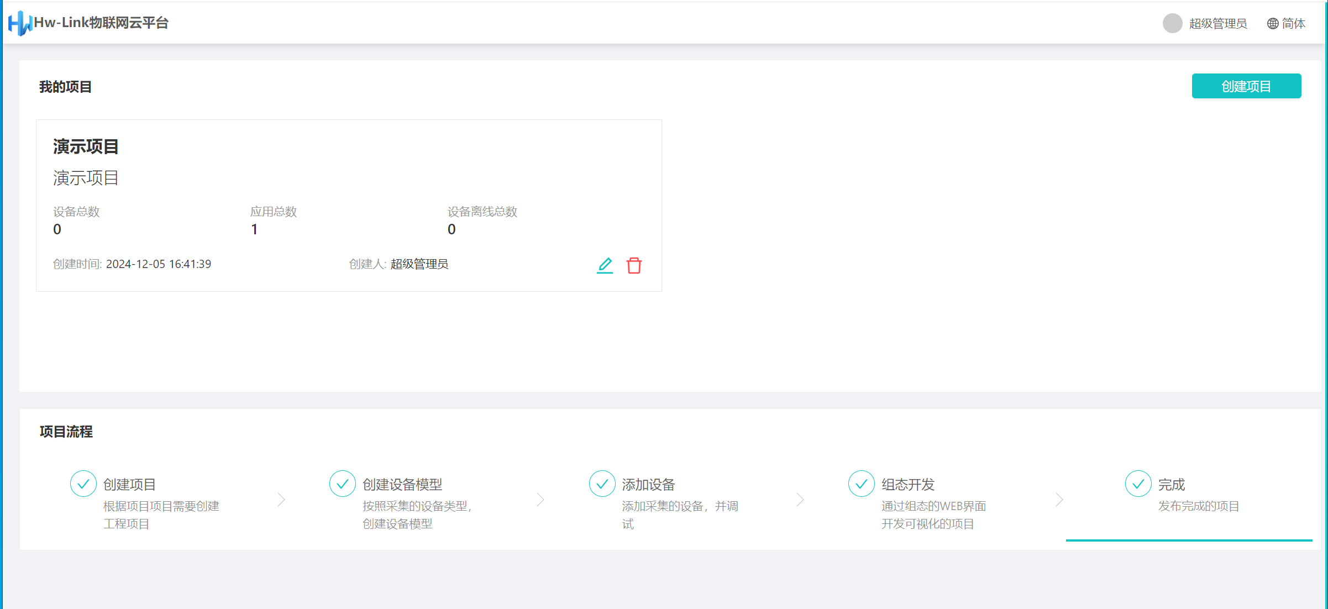Click the 应用总数 label
Screen dimensions: 1328x609
coord(274,212)
